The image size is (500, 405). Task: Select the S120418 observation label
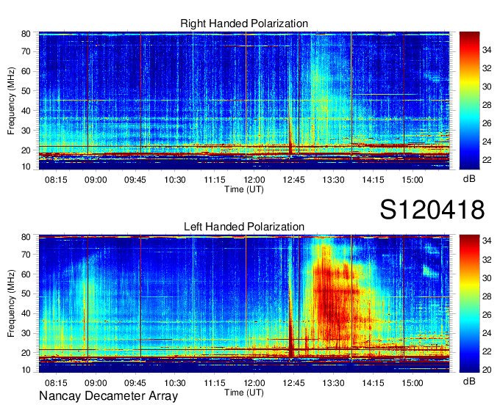[432, 210]
